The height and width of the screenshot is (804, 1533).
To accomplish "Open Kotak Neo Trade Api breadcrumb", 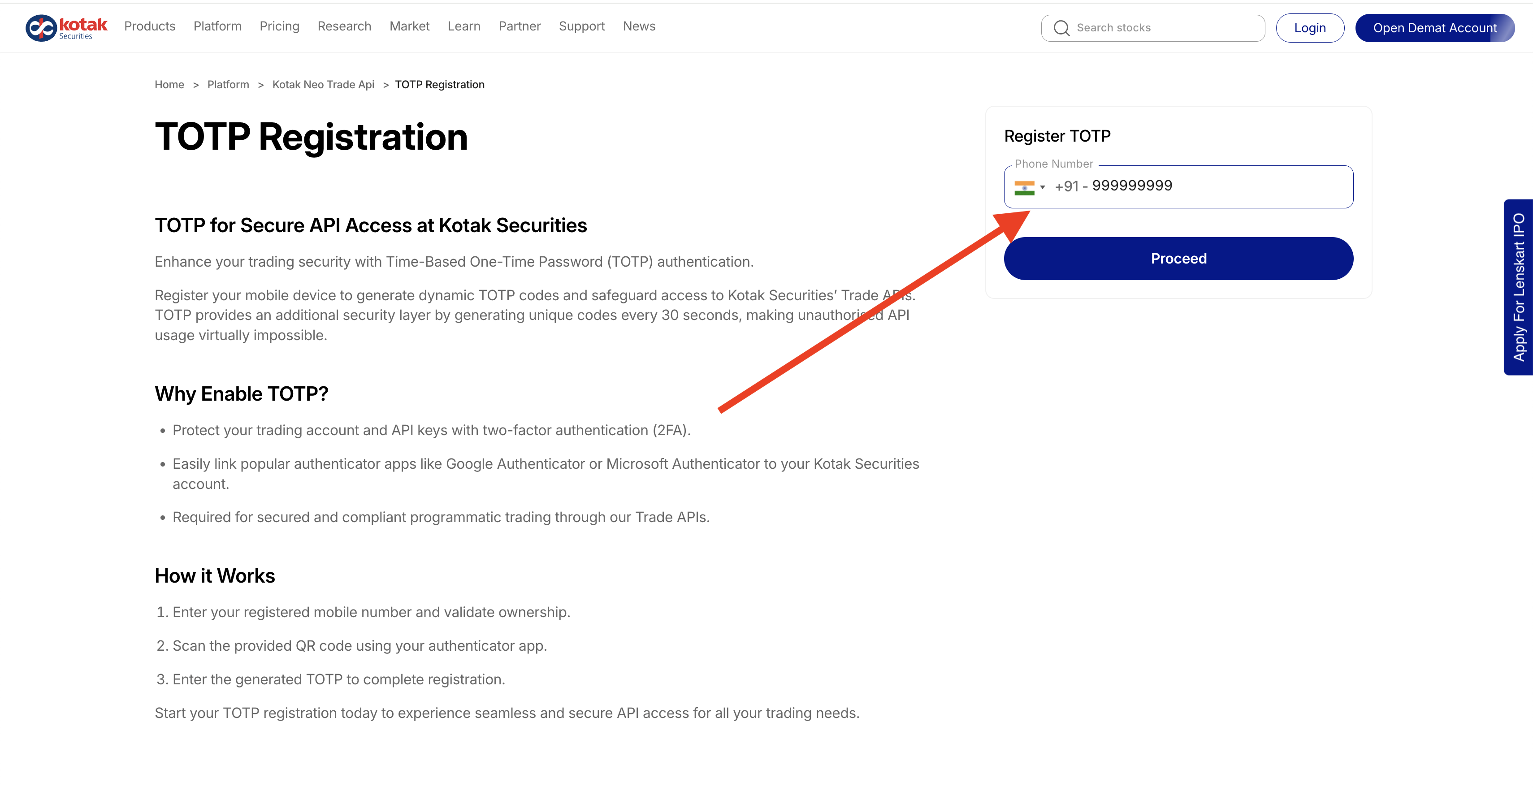I will pos(323,85).
